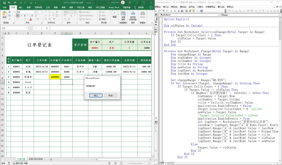Viewport: 282px width, 165px height.
Task: Open the Conditional Formatting (条件格式) dropdown
Action: [85, 12]
